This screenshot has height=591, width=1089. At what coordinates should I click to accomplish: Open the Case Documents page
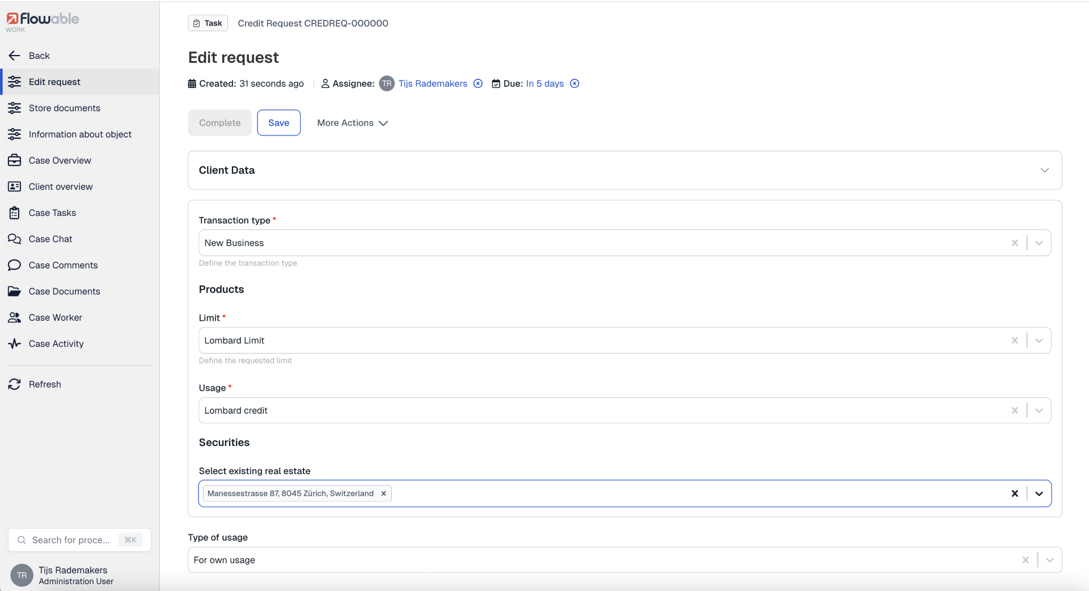[x=80, y=291]
